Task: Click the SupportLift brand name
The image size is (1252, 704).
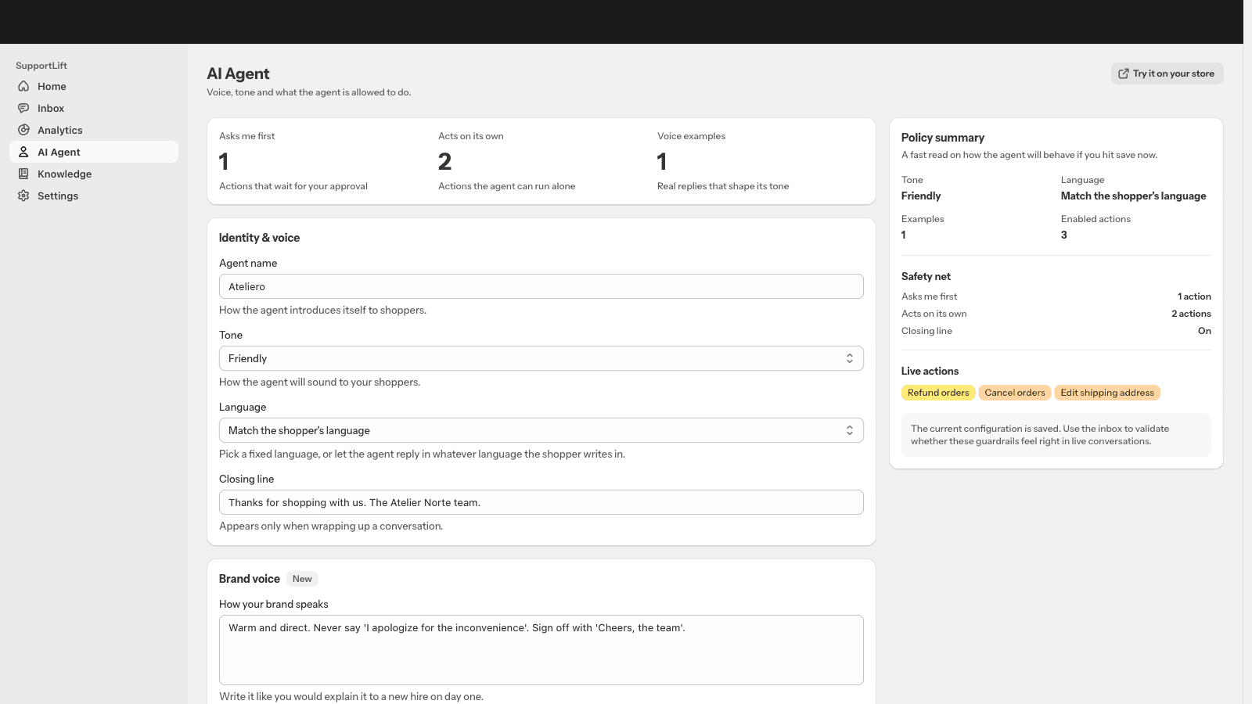Action: coord(41,66)
